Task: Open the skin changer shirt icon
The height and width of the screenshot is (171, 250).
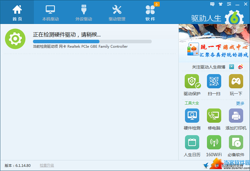Action: point(220,4)
